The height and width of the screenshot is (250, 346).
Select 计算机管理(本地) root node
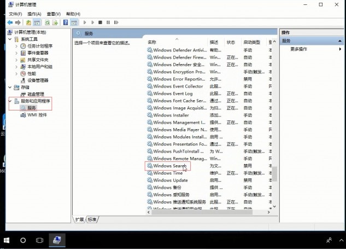point(30,32)
